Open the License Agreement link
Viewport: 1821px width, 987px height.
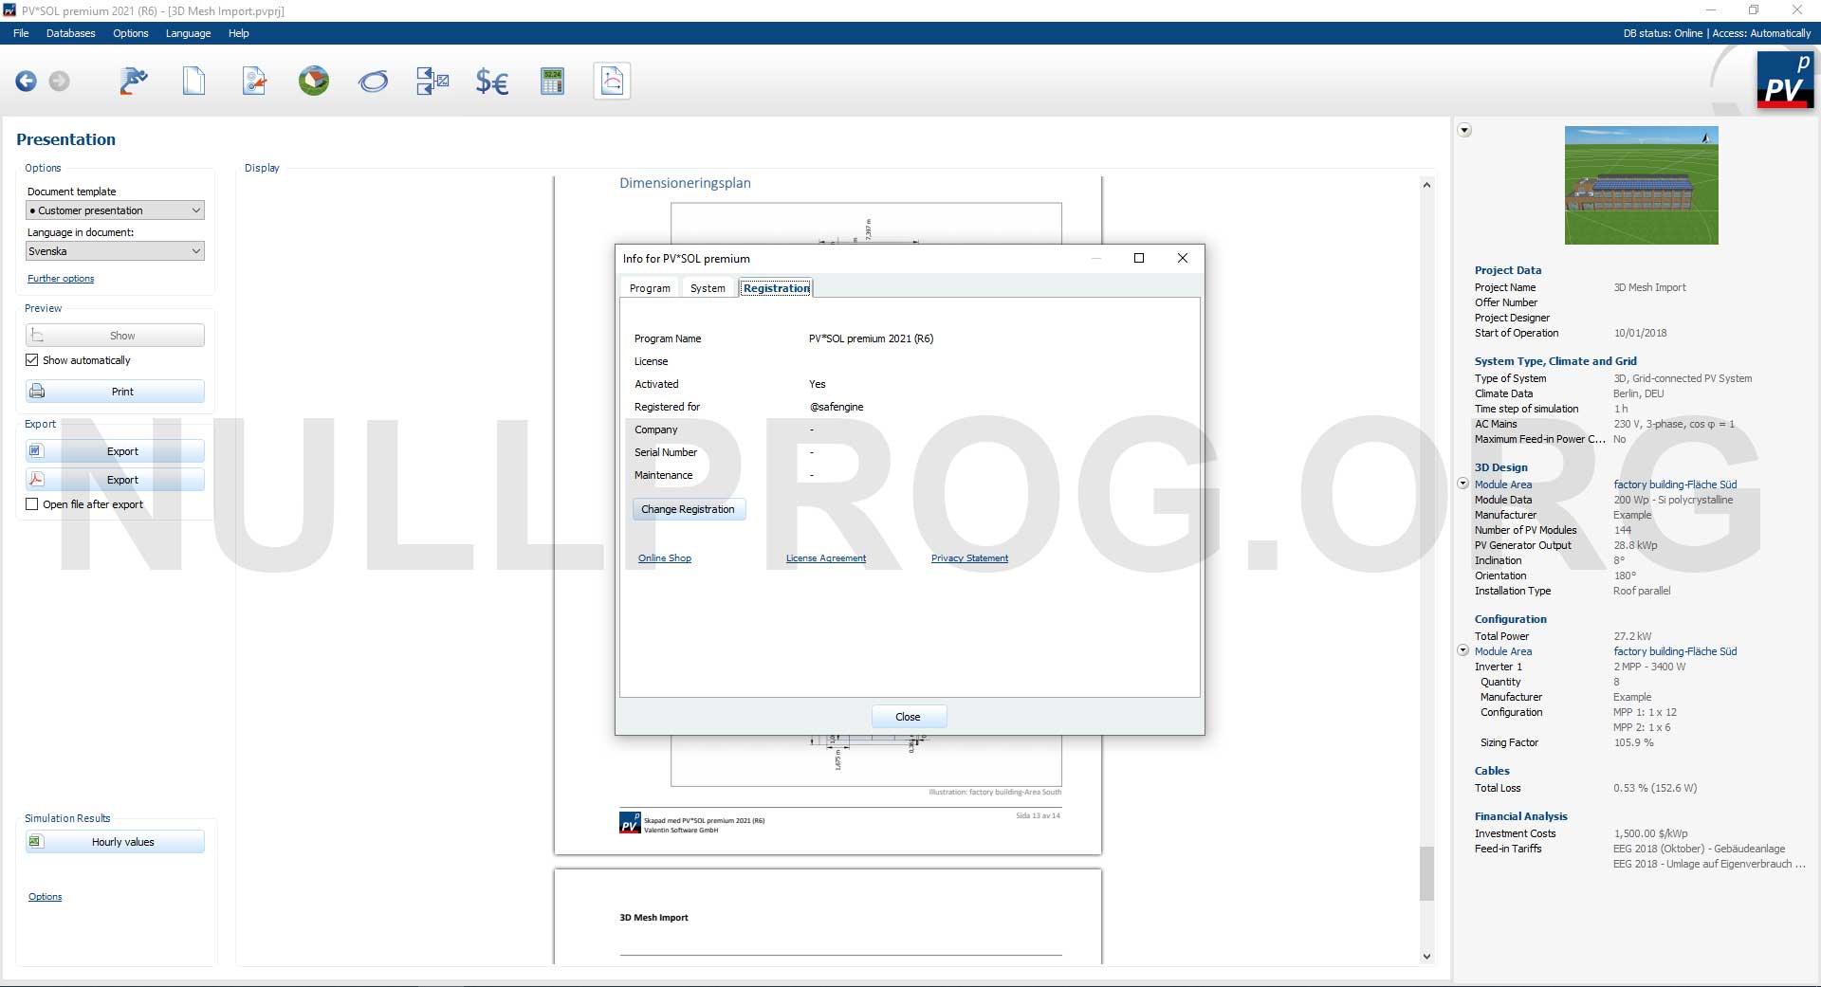826,558
